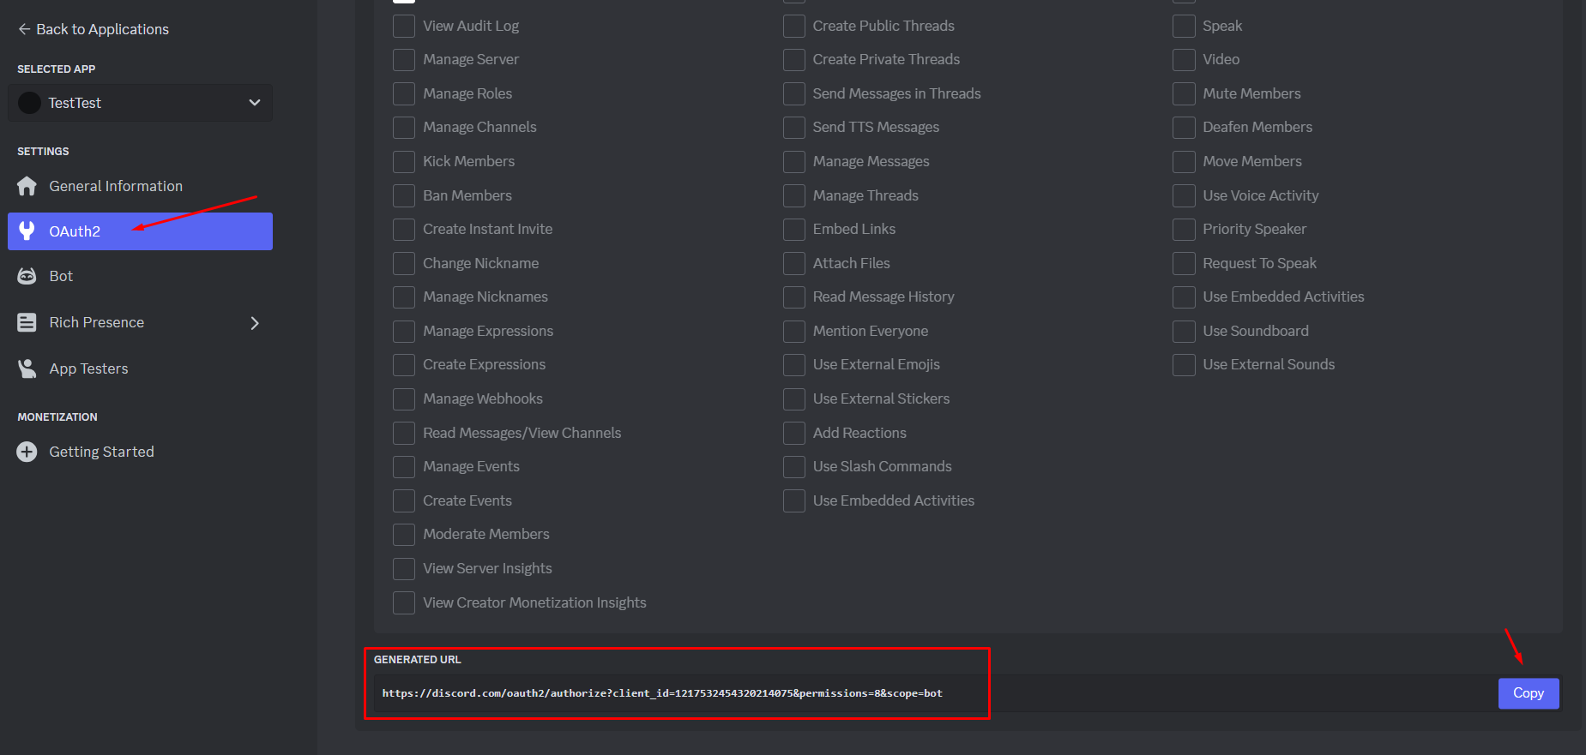Enable the Manage Roles checkbox
The height and width of the screenshot is (755, 1586).
click(x=404, y=93)
